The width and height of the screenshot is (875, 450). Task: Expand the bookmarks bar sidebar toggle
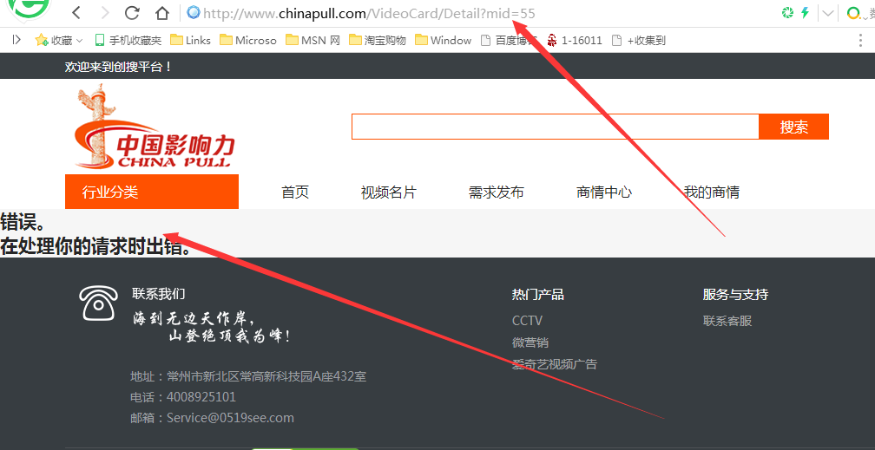tap(16, 40)
